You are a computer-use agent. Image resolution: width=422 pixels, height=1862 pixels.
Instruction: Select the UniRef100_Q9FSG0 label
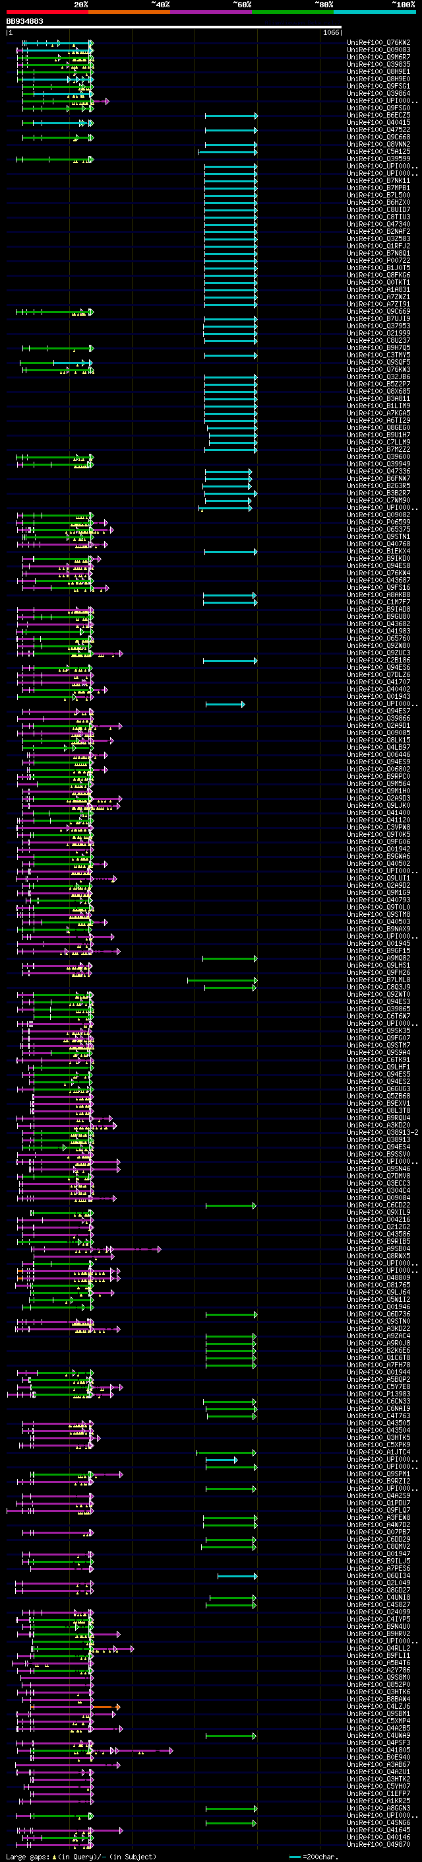pos(378,108)
